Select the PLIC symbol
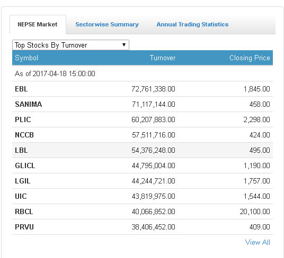284x258 pixels. click(x=23, y=119)
